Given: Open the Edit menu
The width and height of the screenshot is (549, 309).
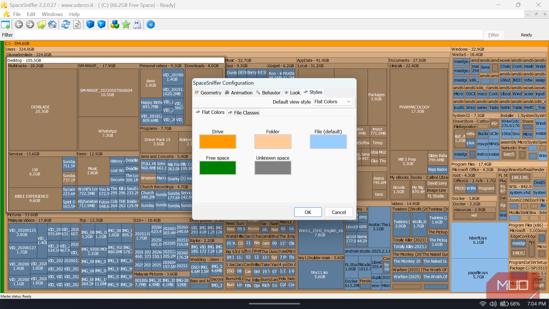Looking at the screenshot, I should click(31, 14).
